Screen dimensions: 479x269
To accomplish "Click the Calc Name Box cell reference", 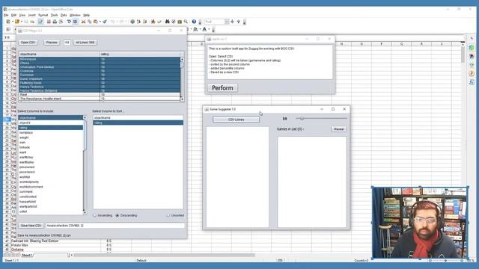I will click(x=9, y=37).
